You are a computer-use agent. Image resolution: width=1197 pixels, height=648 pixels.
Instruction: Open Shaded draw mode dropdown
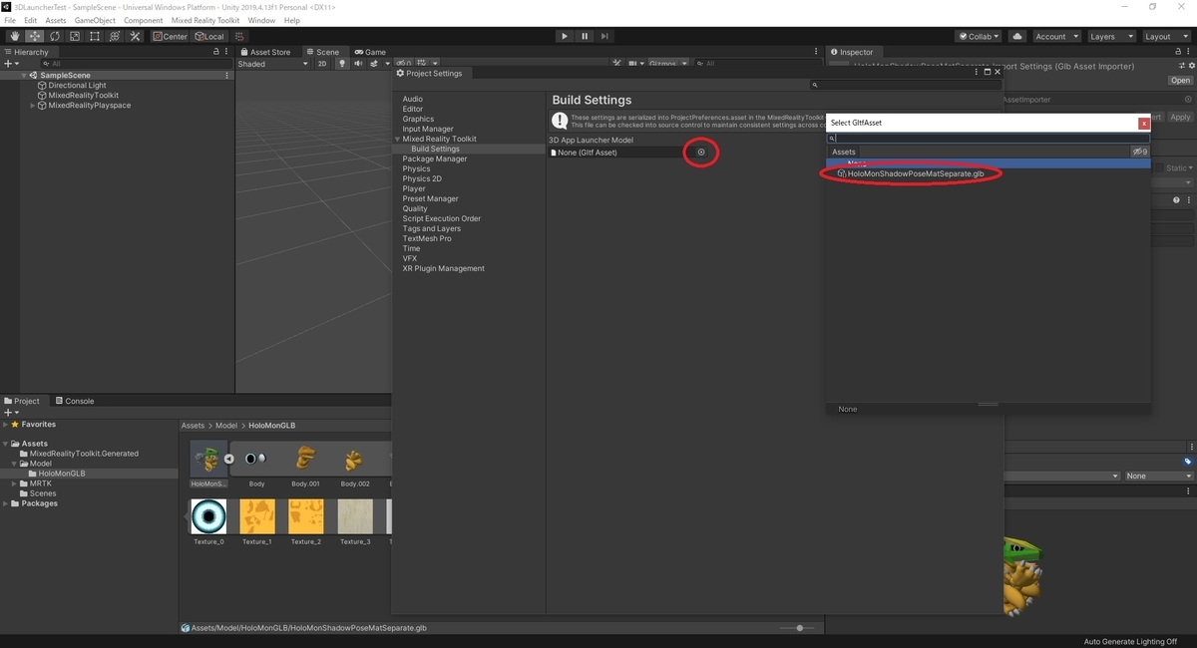[273, 64]
